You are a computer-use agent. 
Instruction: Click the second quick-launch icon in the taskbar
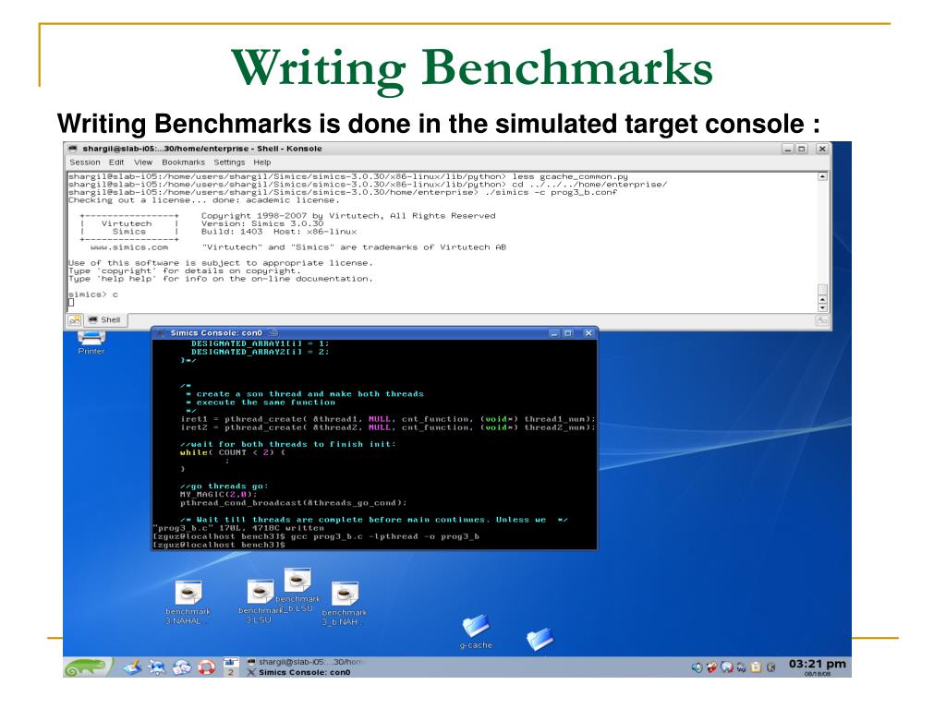[x=157, y=667]
